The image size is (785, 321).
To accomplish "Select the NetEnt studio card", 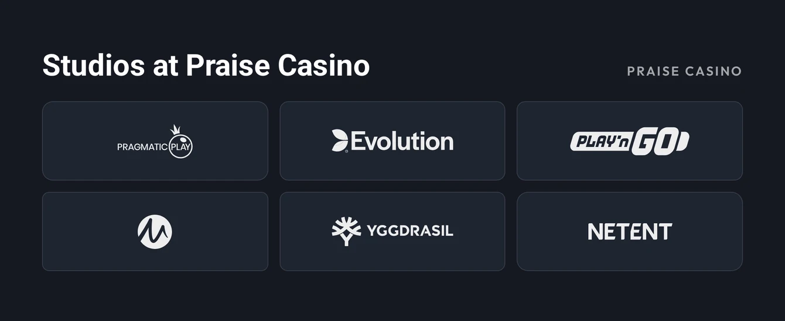I will pos(630,231).
